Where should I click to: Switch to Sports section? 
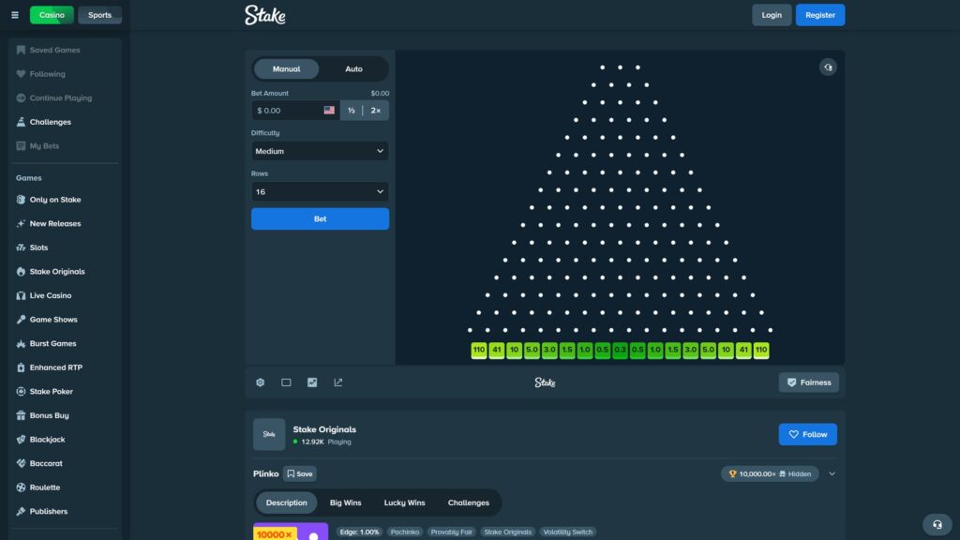(99, 15)
